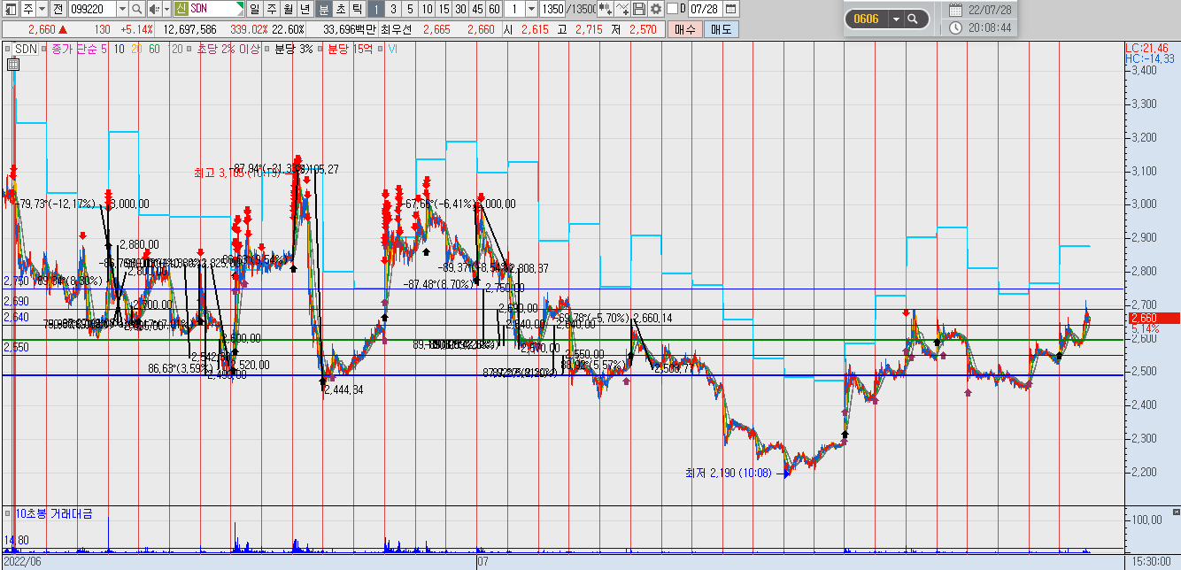The image size is (1181, 570).
Task: Open the calendar picker beside 07/28
Action: point(730,9)
